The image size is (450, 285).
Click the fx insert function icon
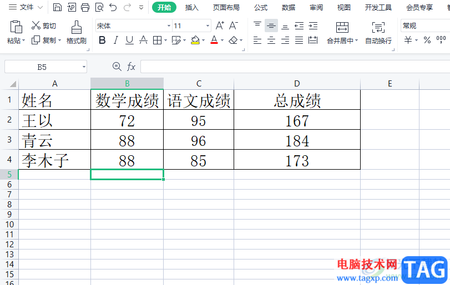pos(131,67)
